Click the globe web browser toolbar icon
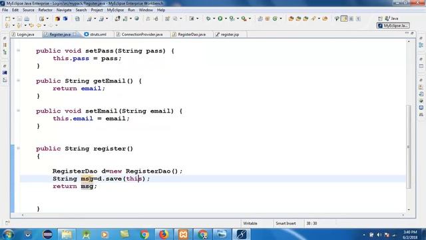The width and height of the screenshot is (426, 240). point(136,19)
